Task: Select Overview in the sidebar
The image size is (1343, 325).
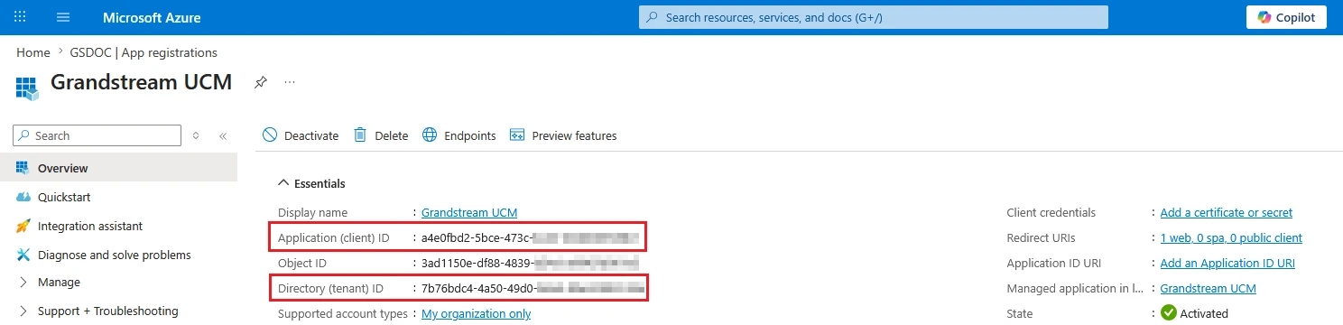Action: [118, 168]
